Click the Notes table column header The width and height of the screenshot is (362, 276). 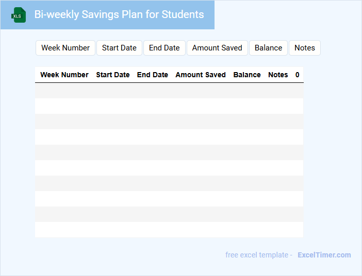(x=278, y=75)
